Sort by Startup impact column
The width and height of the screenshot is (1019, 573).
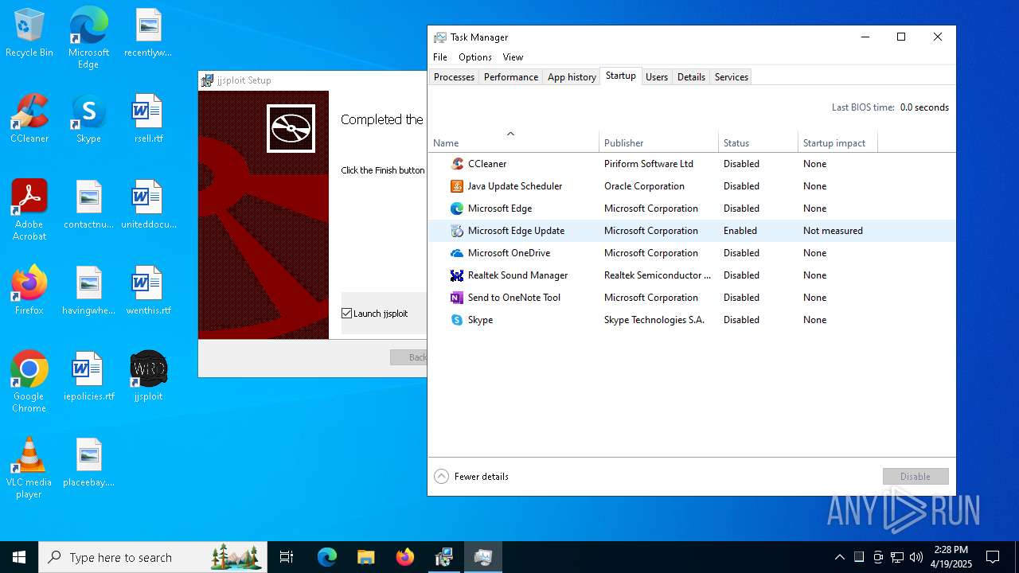click(x=837, y=143)
